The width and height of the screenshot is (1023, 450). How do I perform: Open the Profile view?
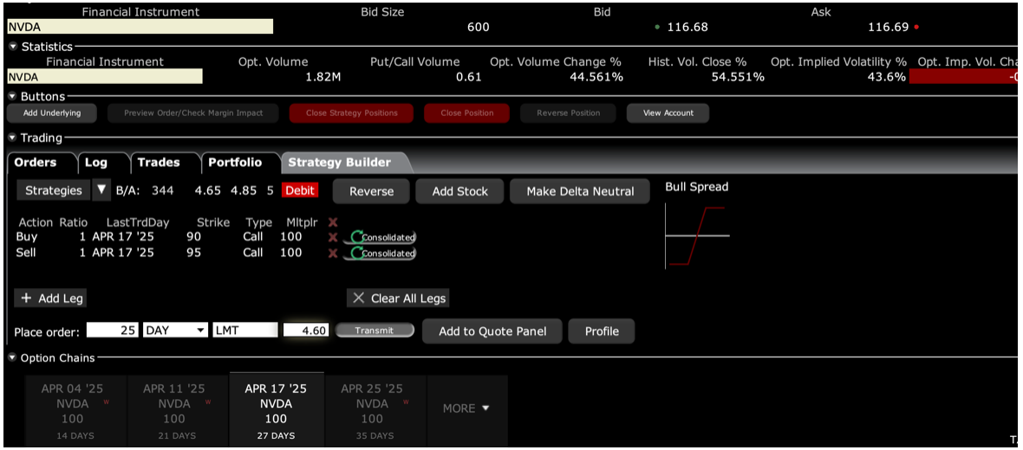(x=602, y=331)
